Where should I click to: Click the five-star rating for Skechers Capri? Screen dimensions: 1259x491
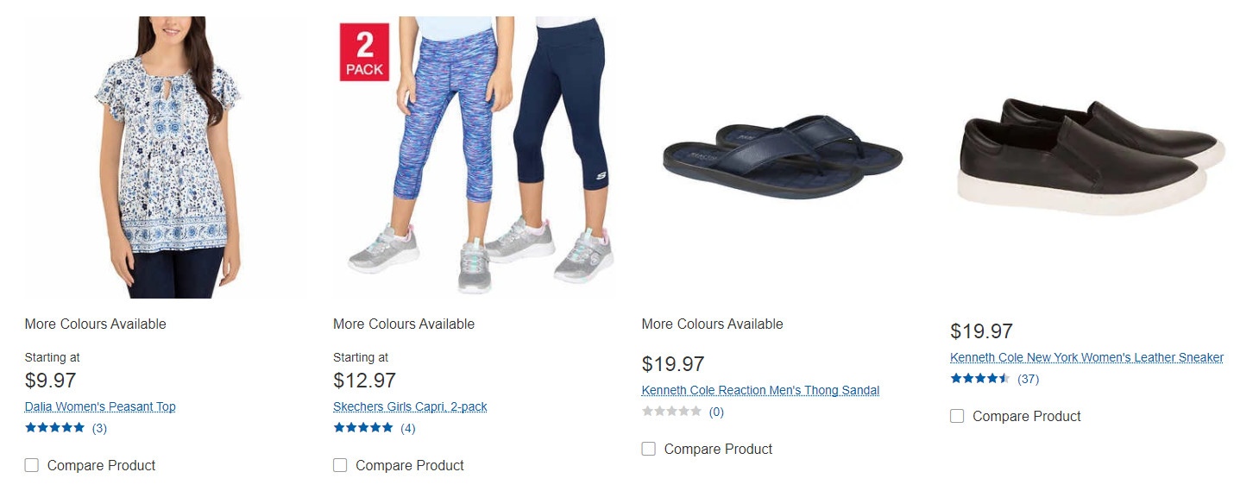click(363, 427)
